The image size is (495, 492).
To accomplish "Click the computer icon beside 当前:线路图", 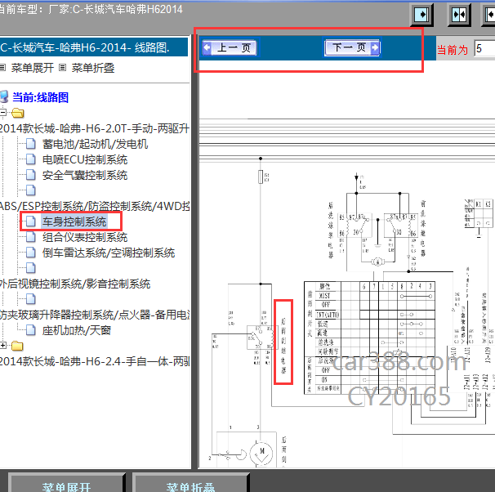I will pos(4,96).
